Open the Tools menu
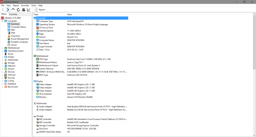Viewport: 256px width, 137px height. click(34, 5)
